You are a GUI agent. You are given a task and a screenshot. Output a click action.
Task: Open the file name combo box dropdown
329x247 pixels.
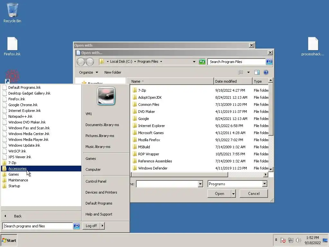pos(200,184)
